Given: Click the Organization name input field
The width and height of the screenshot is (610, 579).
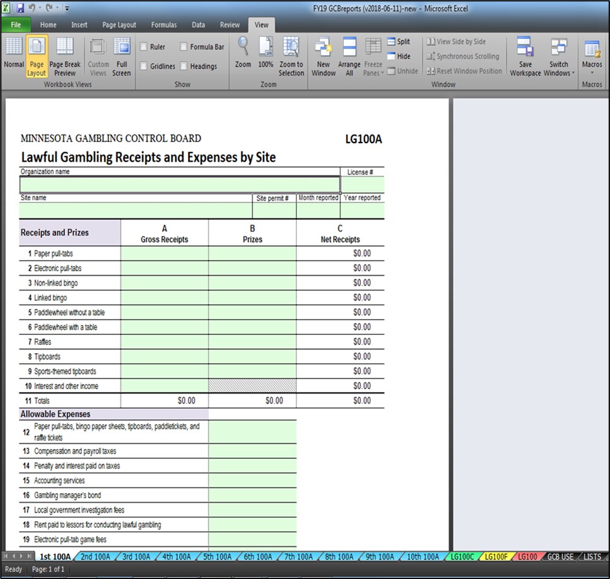Looking at the screenshot, I should click(180, 184).
